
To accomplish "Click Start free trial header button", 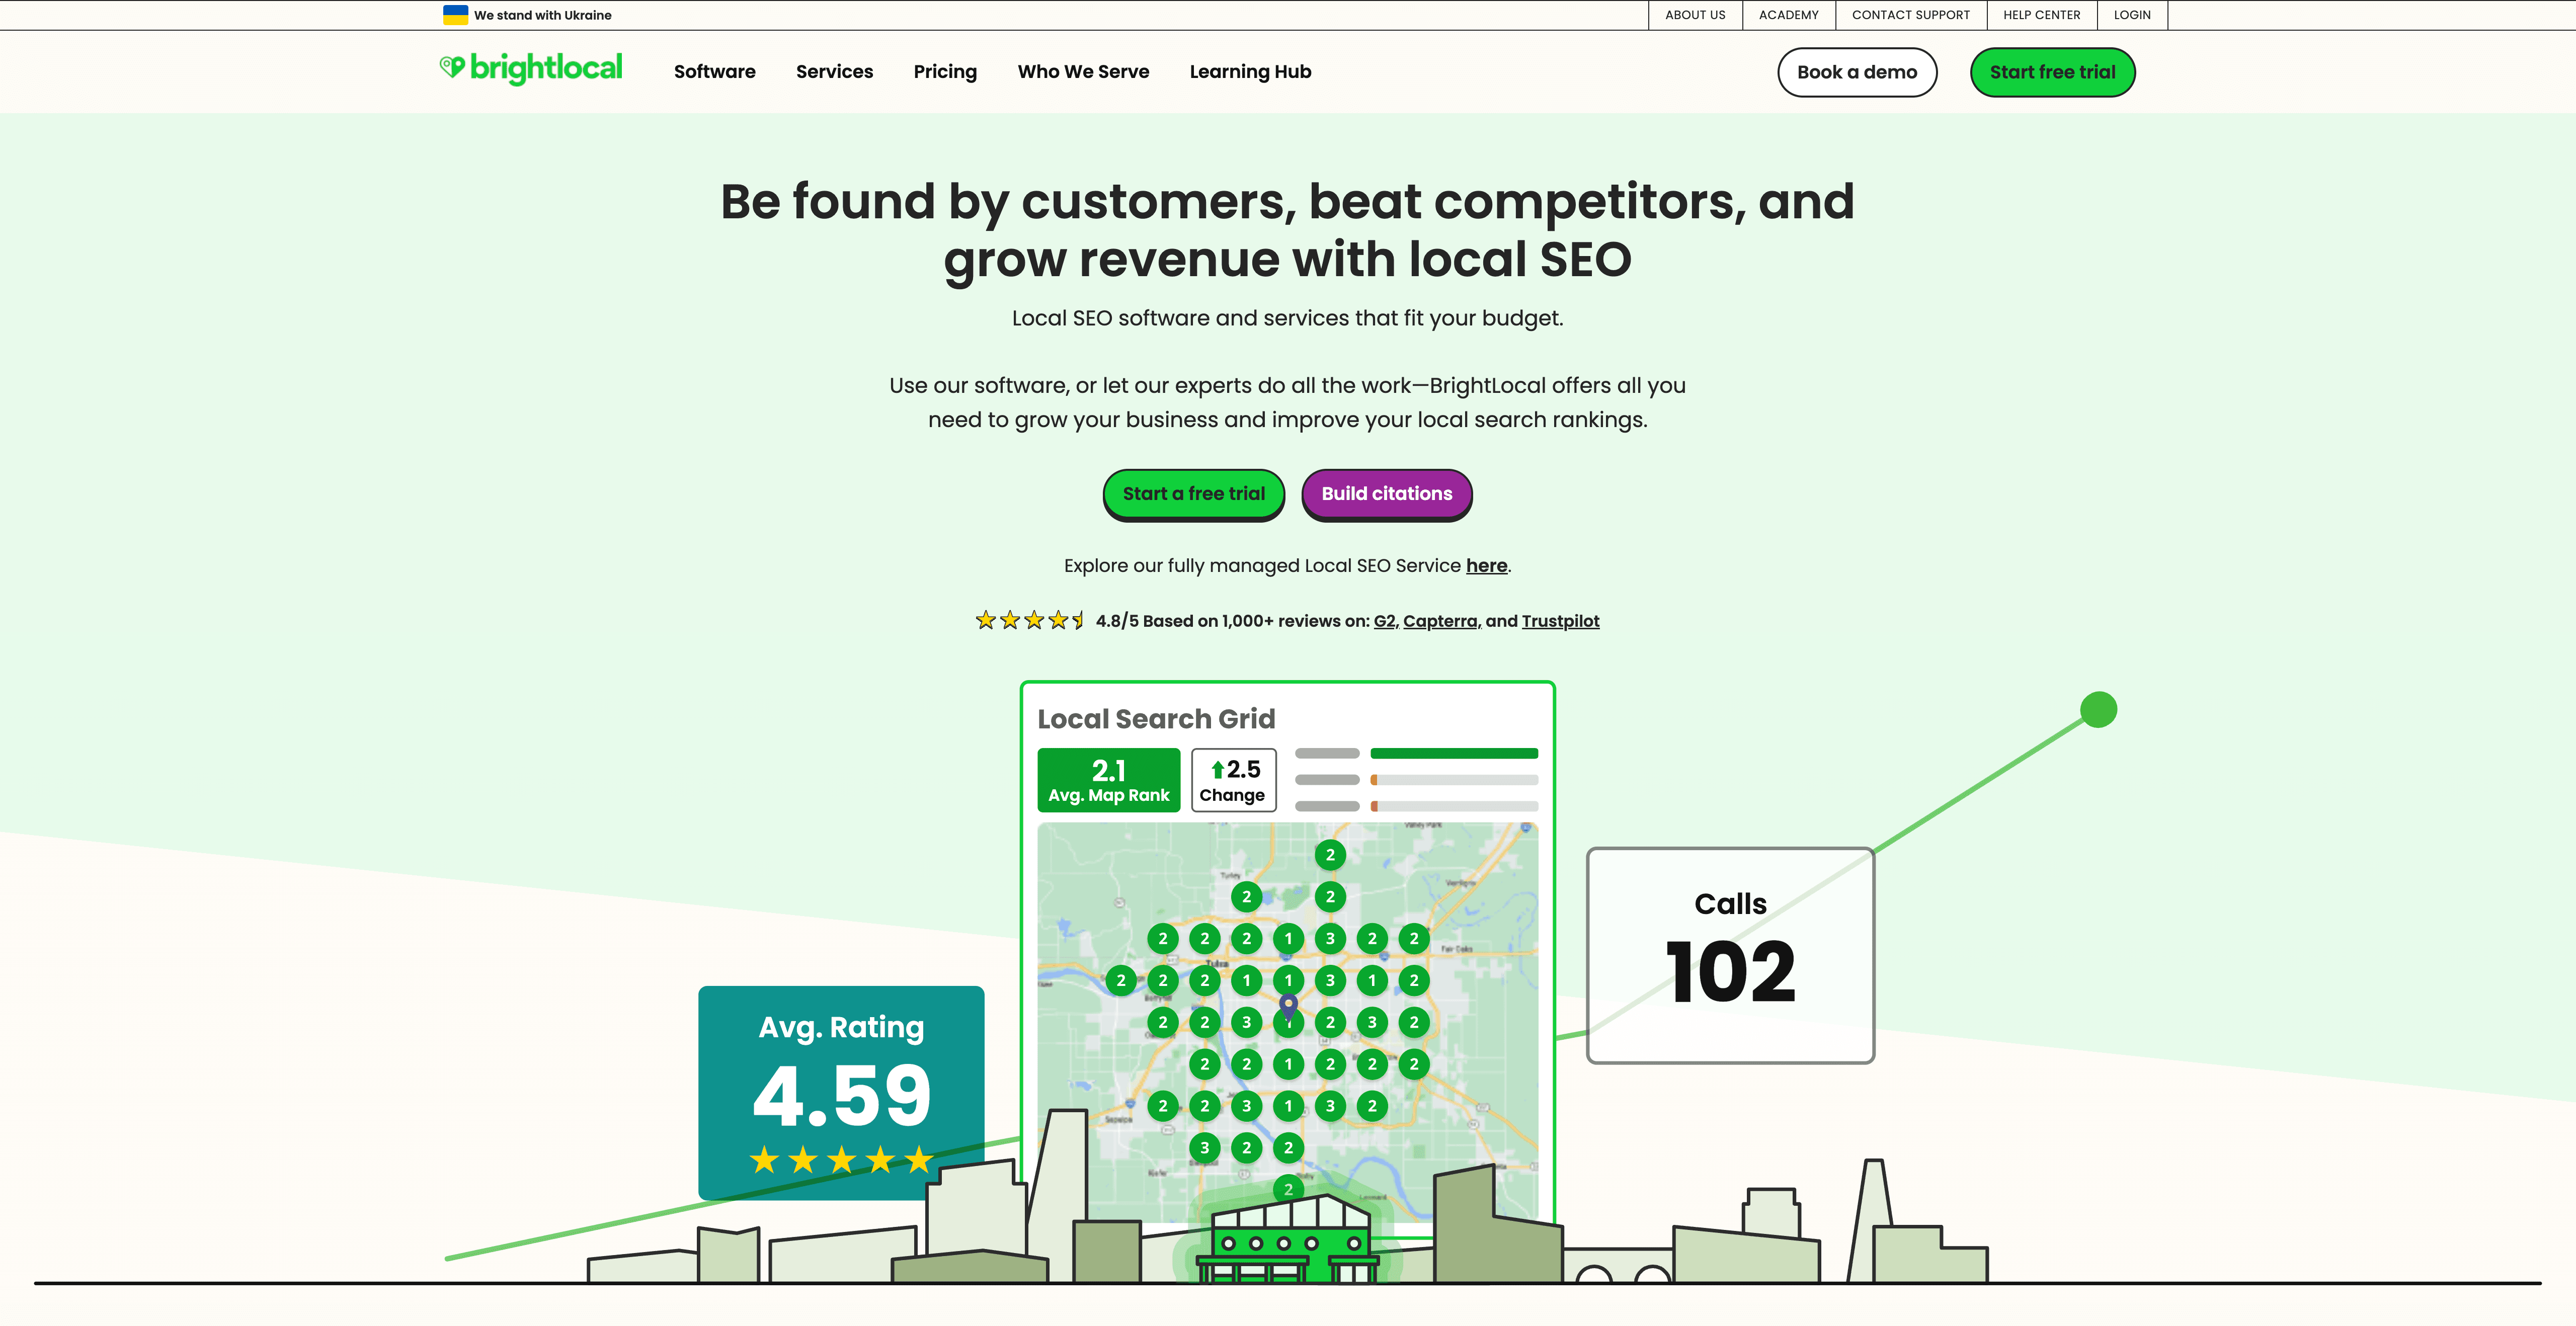I will [x=2052, y=72].
